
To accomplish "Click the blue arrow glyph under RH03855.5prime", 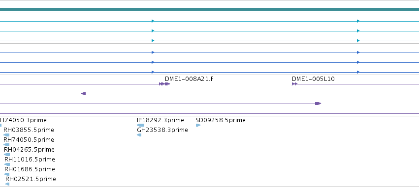I will click(6, 135).
